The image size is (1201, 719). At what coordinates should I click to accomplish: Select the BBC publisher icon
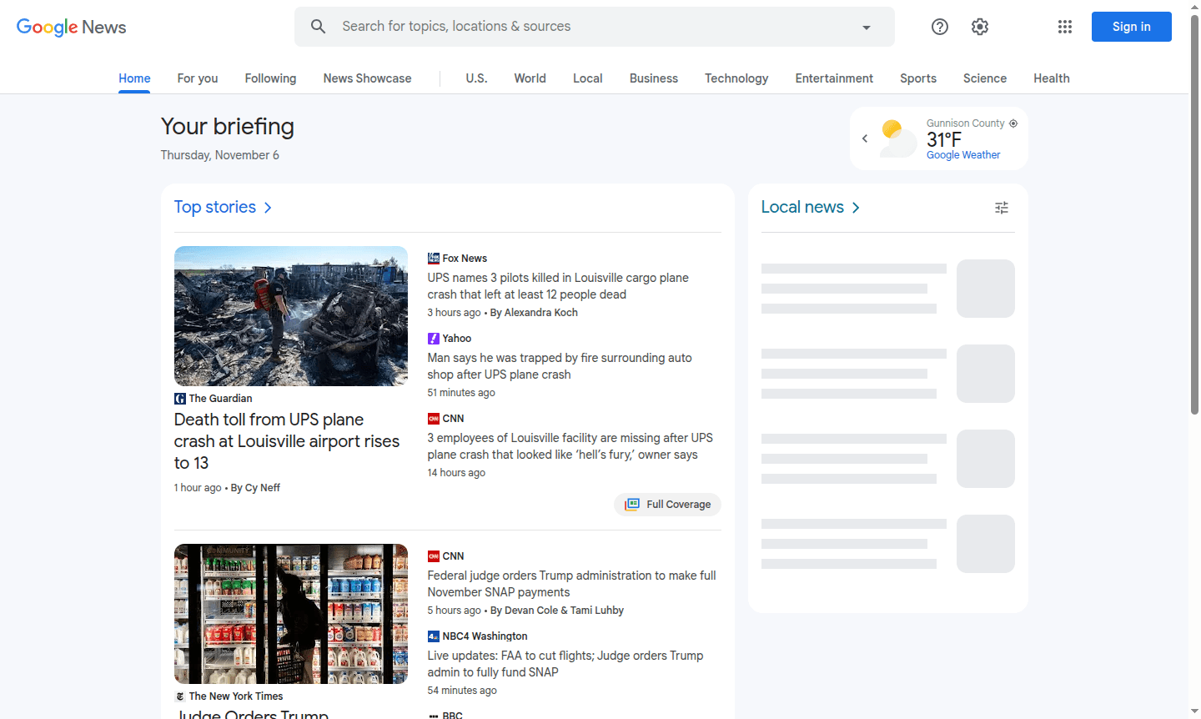(434, 715)
